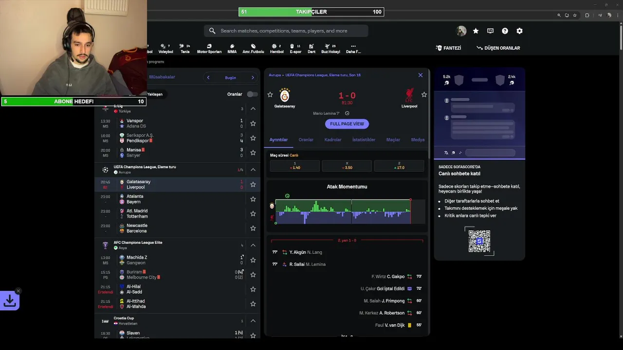Screen dimensions: 623x350
Task: Open the FANTEZİ link
Action: [x=449, y=48]
